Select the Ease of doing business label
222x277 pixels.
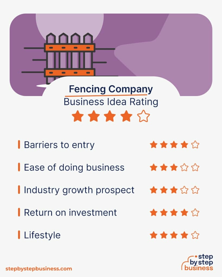[74, 167]
